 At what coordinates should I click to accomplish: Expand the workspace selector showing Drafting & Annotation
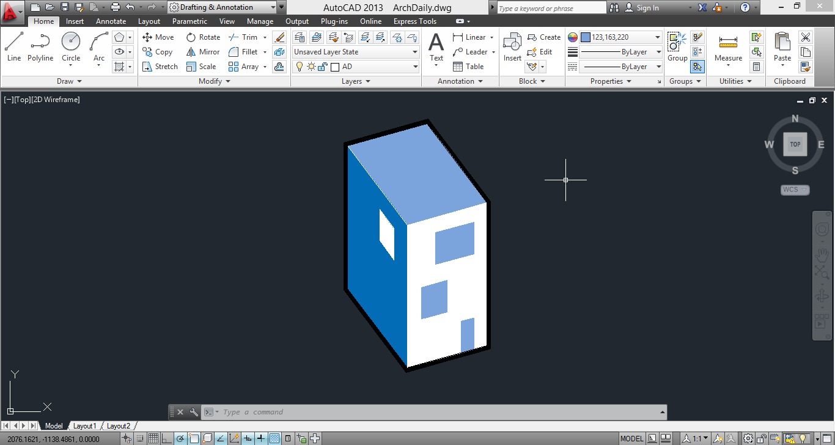(273, 8)
